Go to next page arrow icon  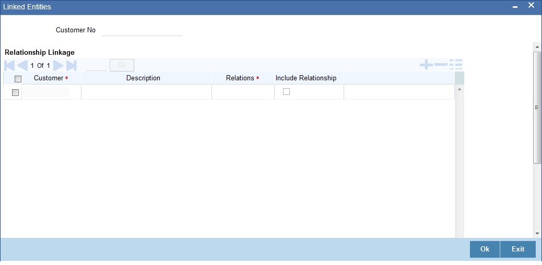[58, 65]
